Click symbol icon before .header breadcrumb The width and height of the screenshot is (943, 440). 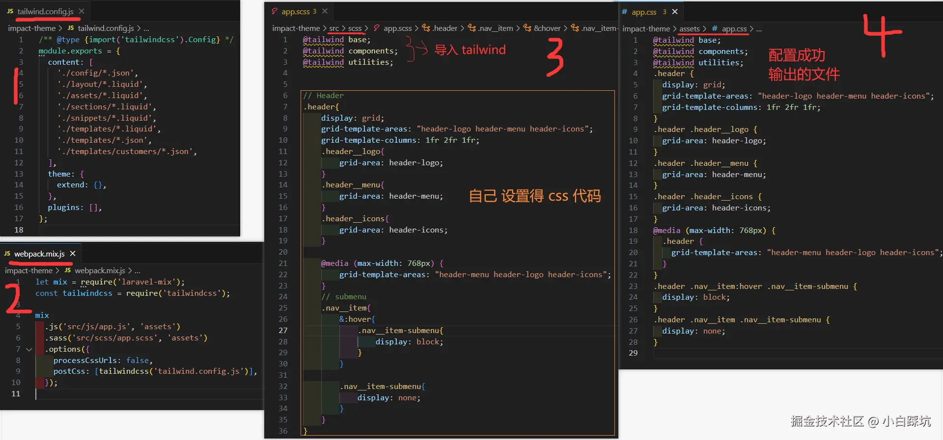(426, 28)
